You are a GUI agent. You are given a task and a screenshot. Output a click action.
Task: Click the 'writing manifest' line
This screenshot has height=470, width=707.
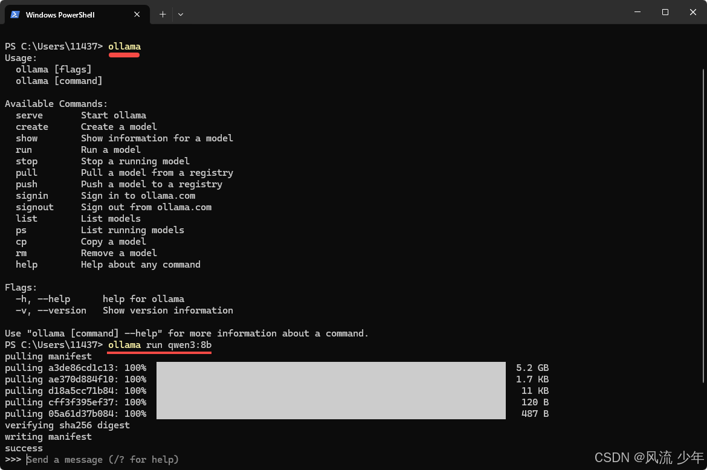click(x=48, y=437)
